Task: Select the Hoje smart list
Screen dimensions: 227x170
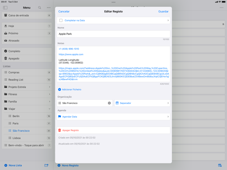Action: [x=27, y=26]
